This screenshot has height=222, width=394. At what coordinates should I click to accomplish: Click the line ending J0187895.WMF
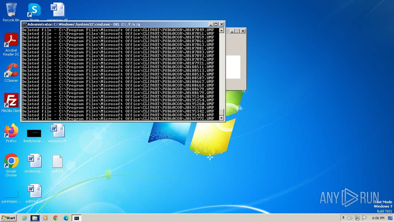(x=118, y=60)
